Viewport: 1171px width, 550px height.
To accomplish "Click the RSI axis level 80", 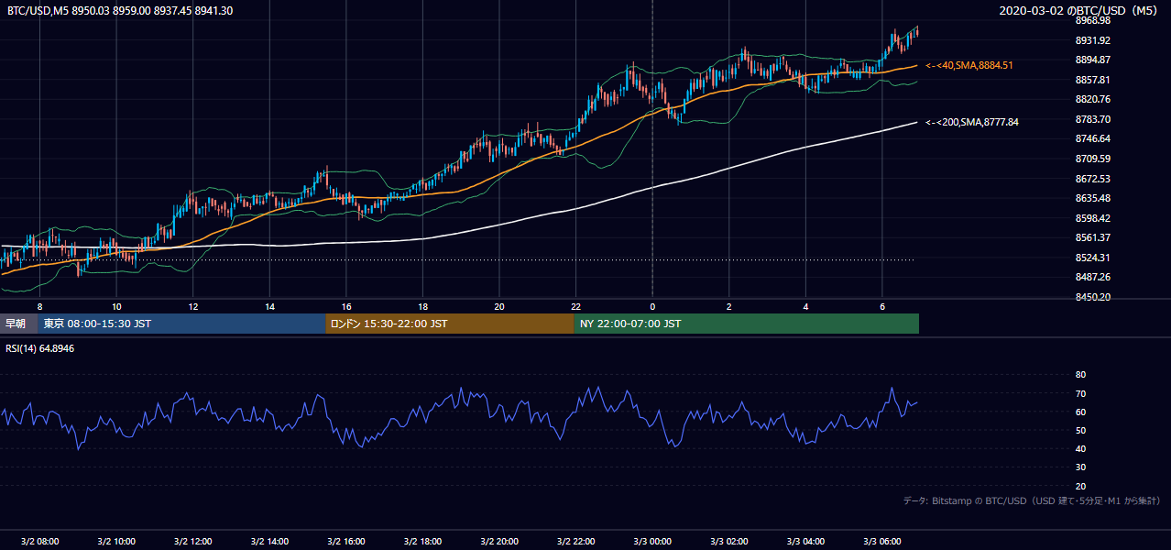I will tap(1080, 375).
